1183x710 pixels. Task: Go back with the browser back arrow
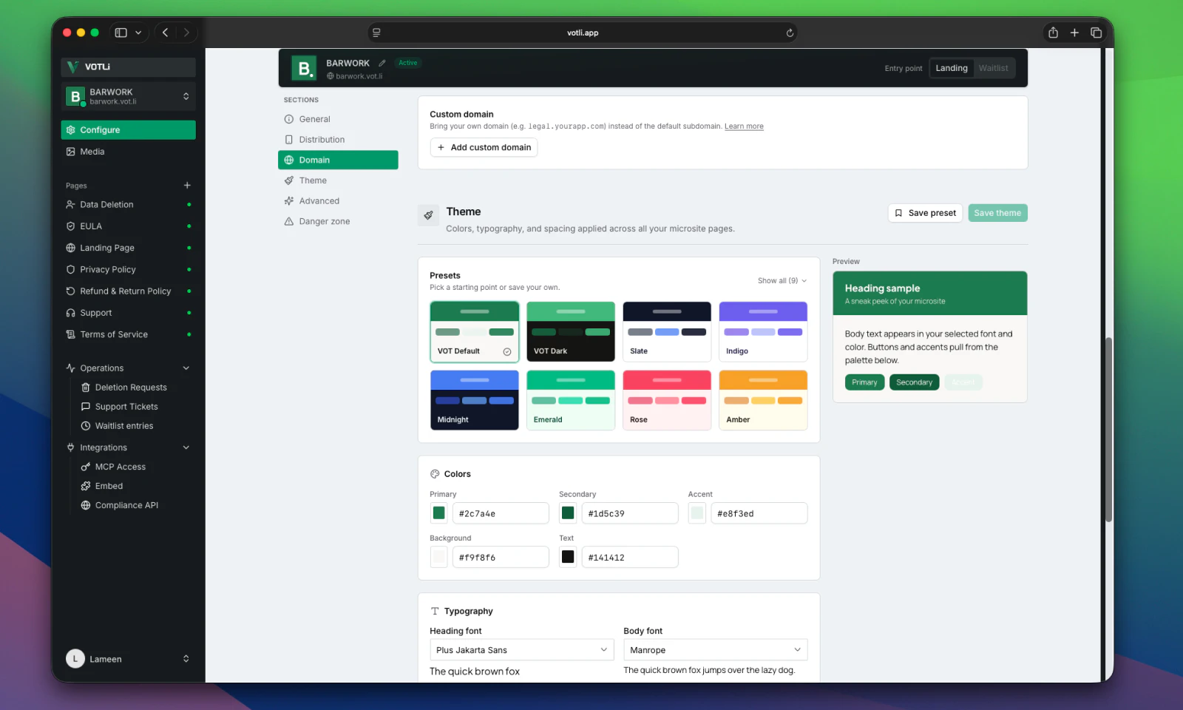coord(166,33)
